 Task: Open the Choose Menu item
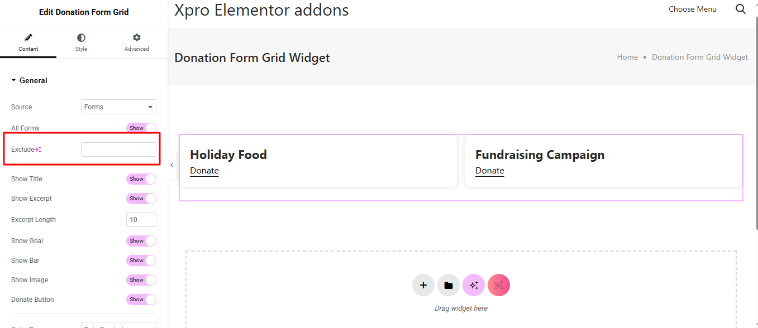(692, 9)
